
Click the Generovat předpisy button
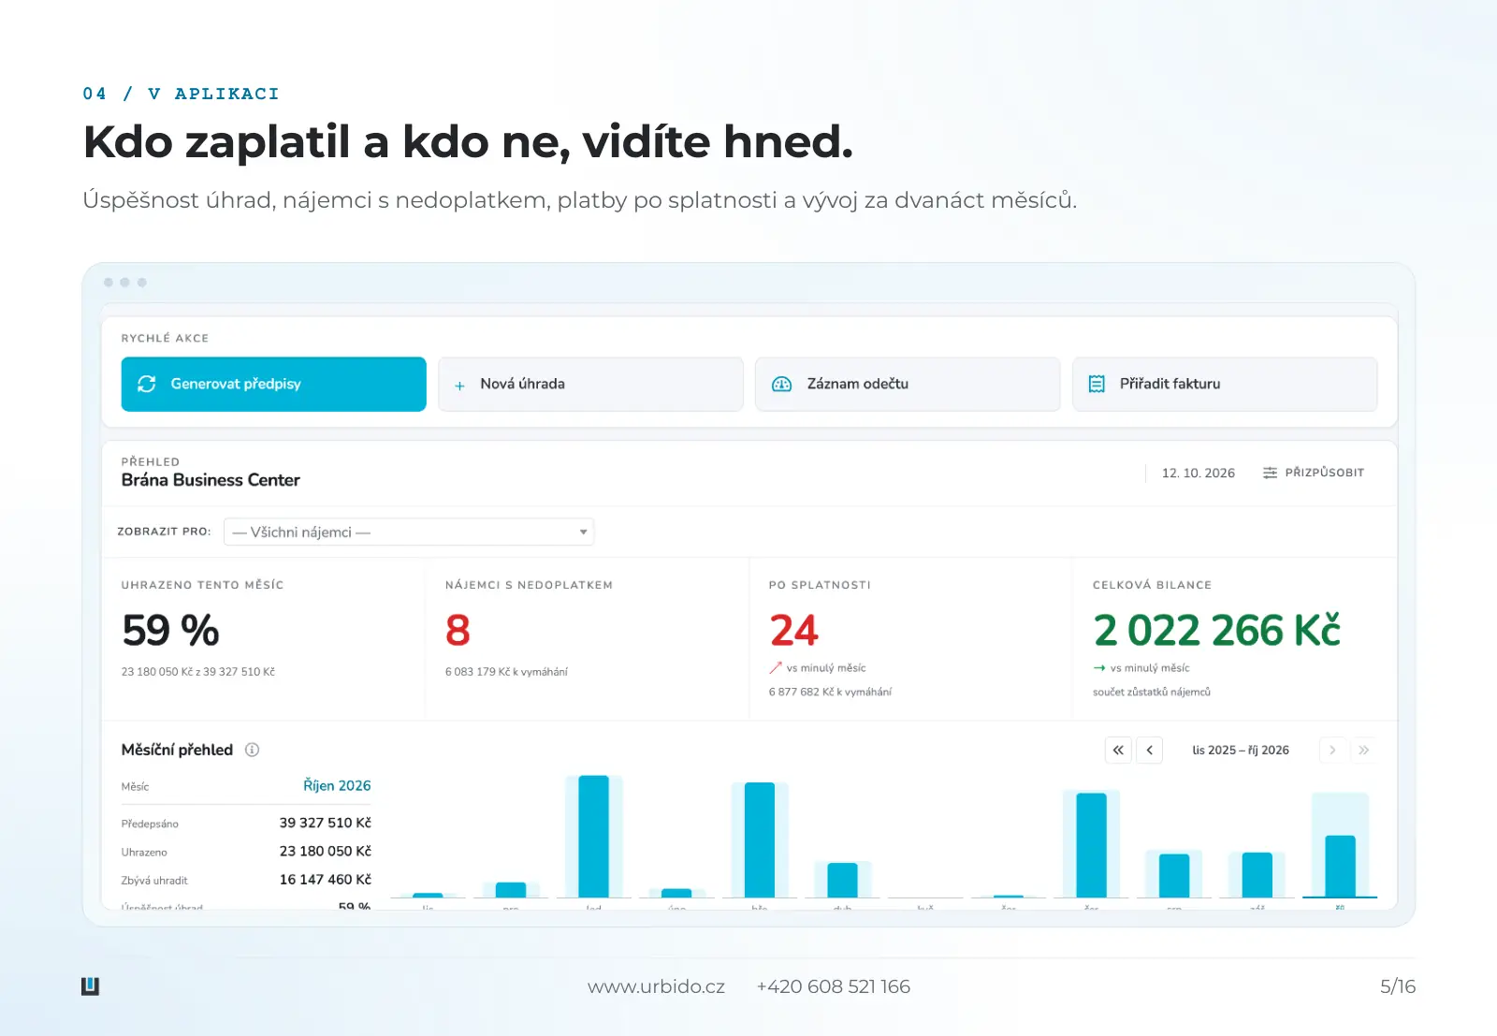(x=273, y=384)
